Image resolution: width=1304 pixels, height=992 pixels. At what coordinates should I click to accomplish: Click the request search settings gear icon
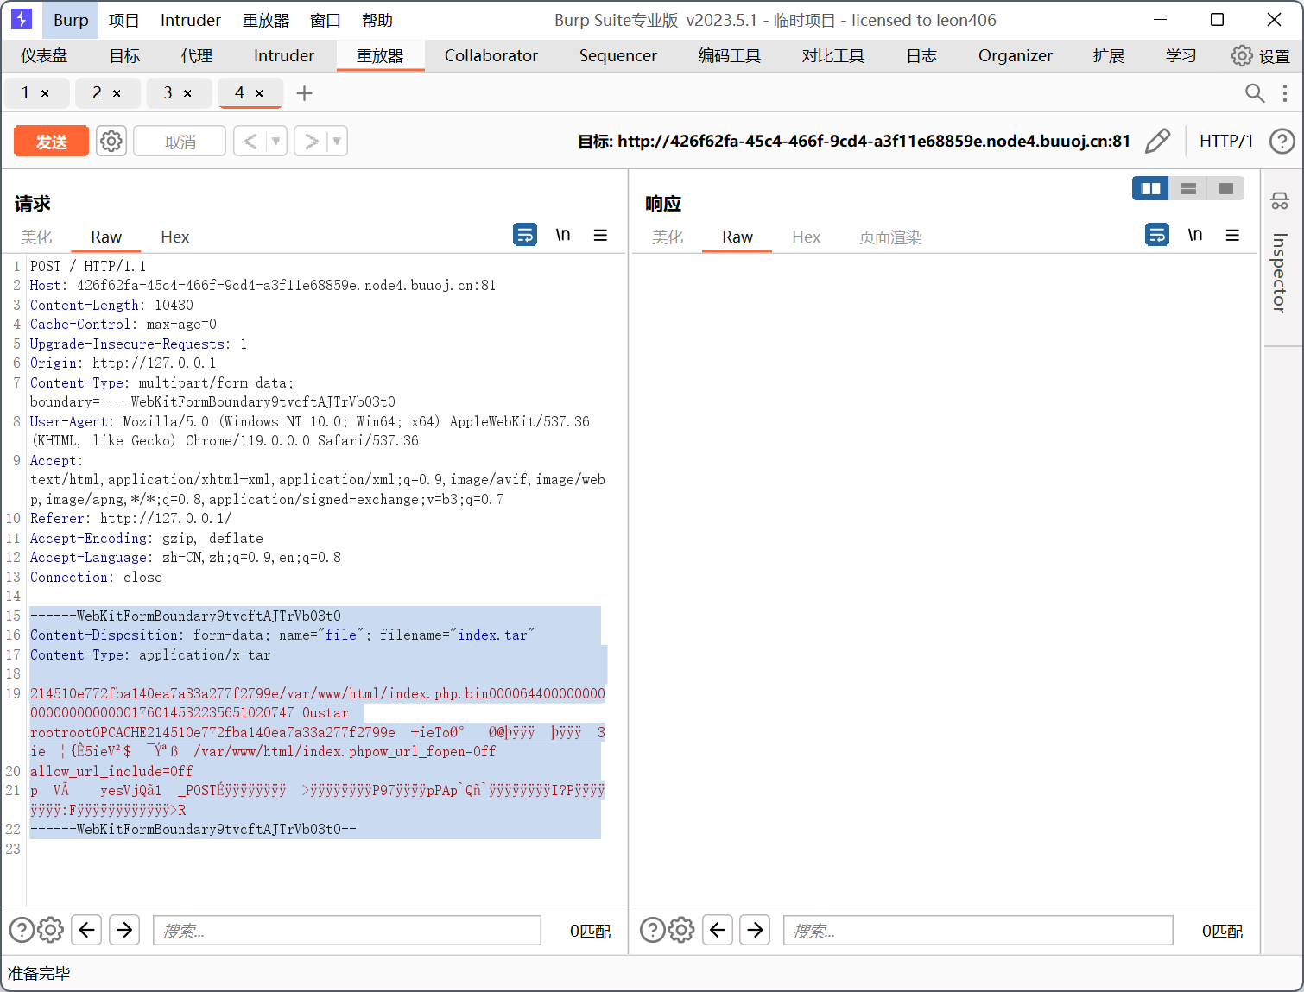tap(51, 930)
